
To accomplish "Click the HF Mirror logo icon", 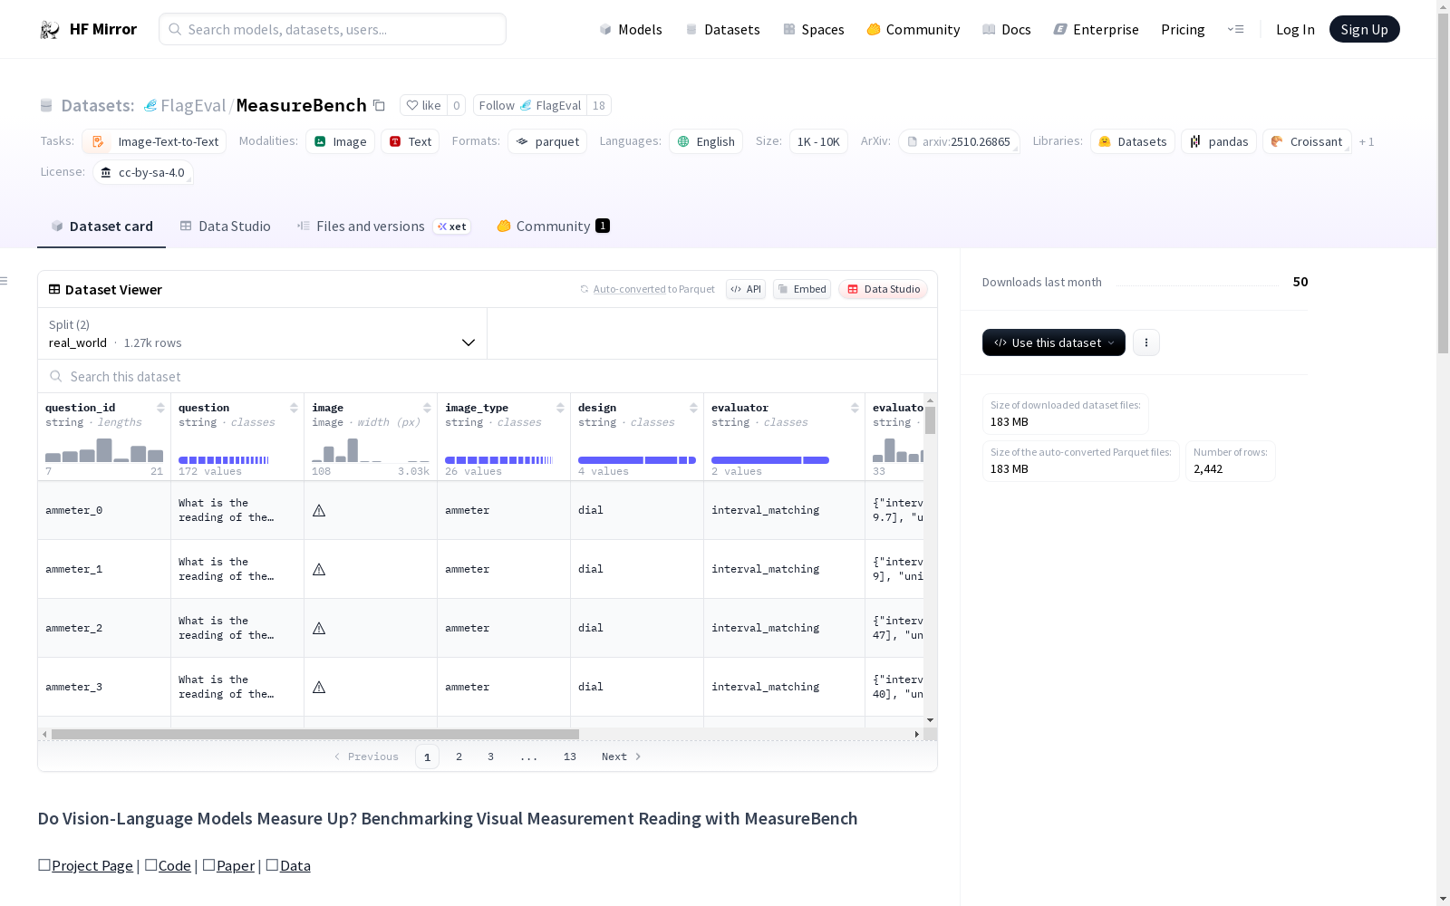I will [x=50, y=29].
